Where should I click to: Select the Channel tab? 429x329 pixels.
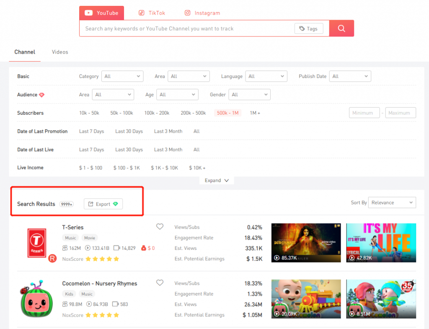[25, 52]
